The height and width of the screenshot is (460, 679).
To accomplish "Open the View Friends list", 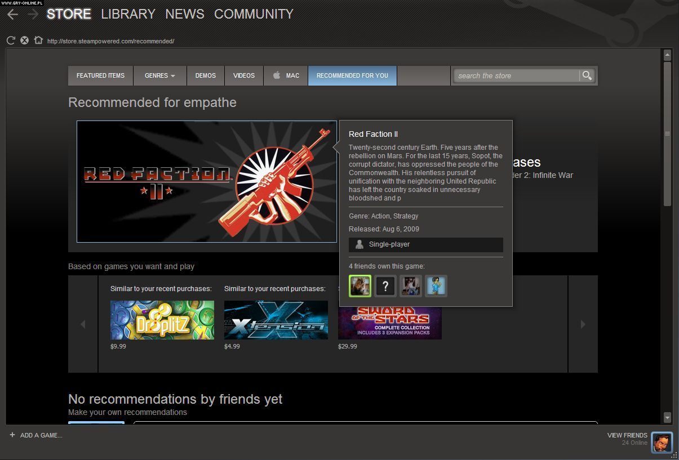I will tap(627, 435).
